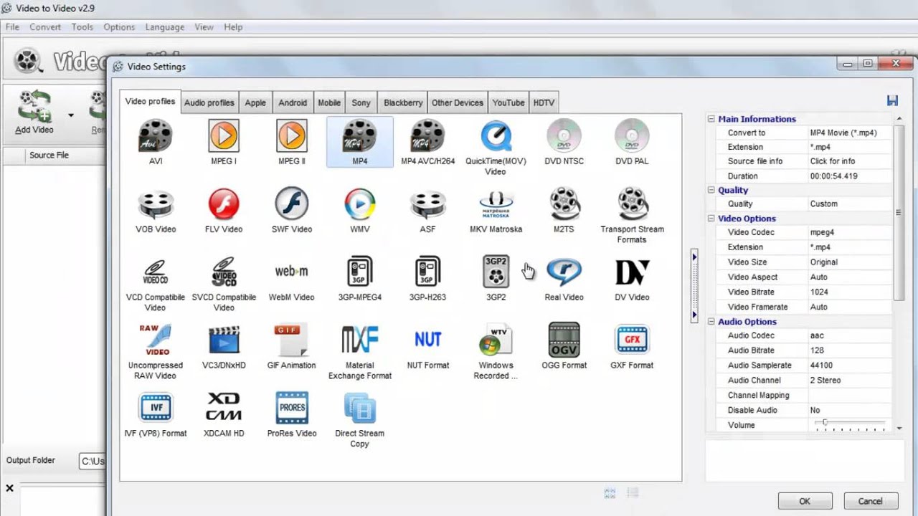The image size is (918, 516).
Task: Choose the MPEG II profile icon
Action: [292, 142]
